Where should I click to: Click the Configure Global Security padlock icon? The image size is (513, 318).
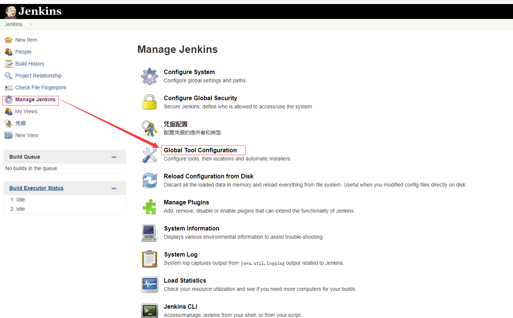click(x=150, y=102)
